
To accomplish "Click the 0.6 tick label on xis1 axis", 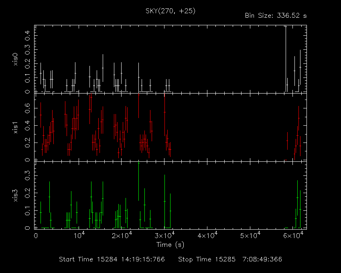I will (27, 108).
